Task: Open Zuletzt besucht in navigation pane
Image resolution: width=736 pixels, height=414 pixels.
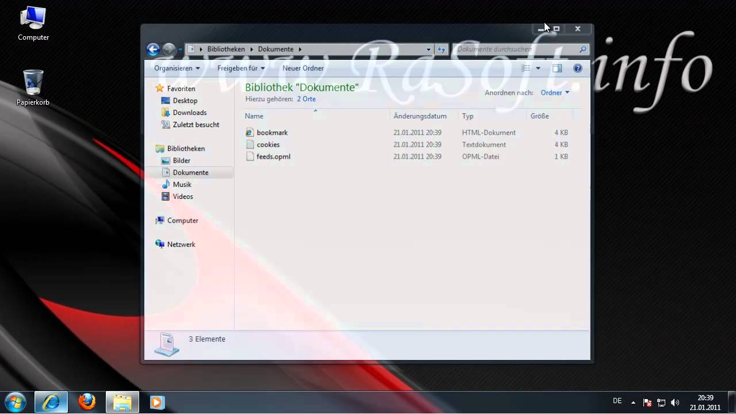Action: pos(196,124)
